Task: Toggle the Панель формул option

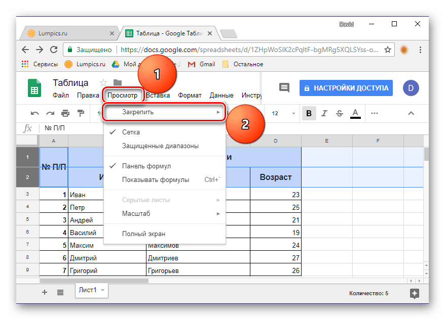Action: pyautogui.click(x=146, y=166)
